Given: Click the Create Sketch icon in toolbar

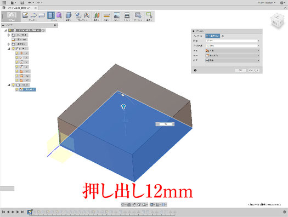Looking at the screenshot, I should [25, 15].
